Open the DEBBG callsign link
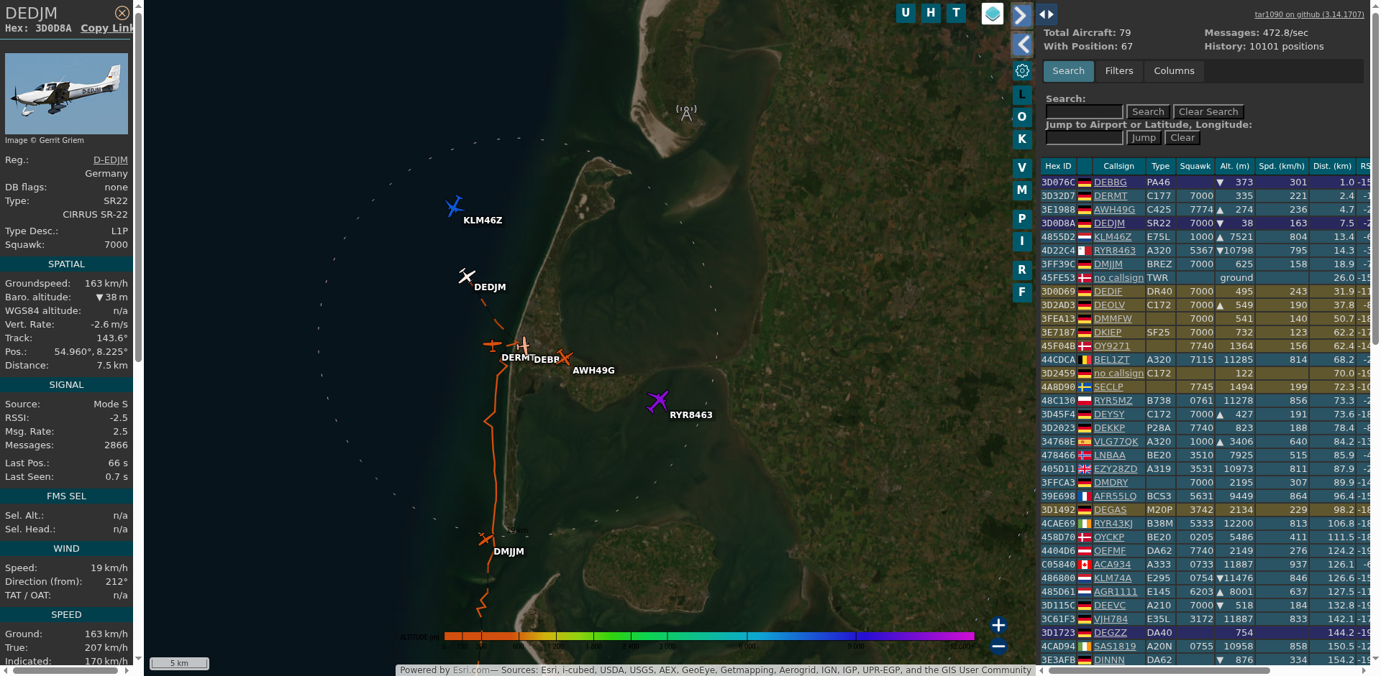 click(1110, 182)
